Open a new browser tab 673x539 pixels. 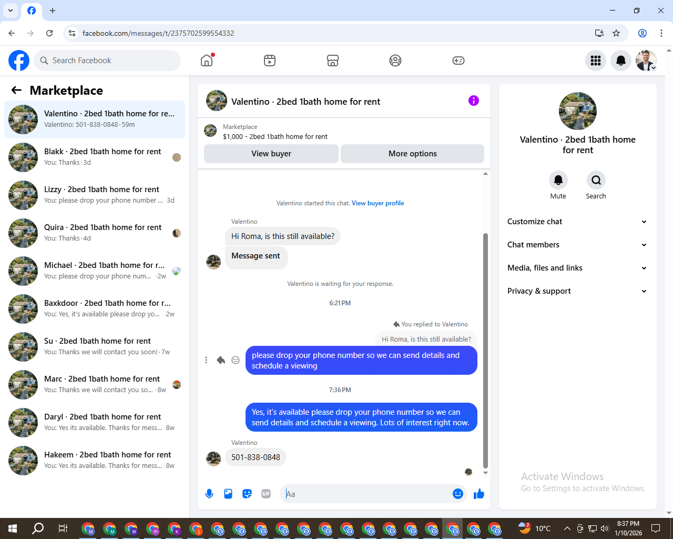53,11
